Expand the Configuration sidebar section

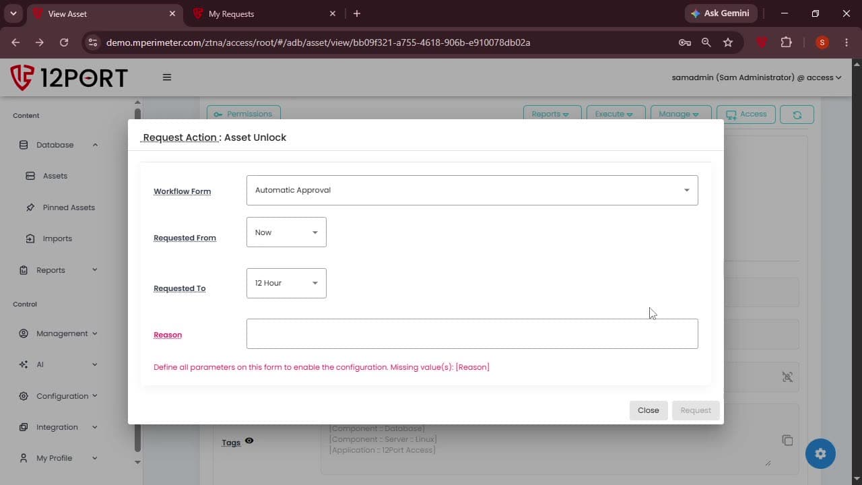tap(95, 396)
